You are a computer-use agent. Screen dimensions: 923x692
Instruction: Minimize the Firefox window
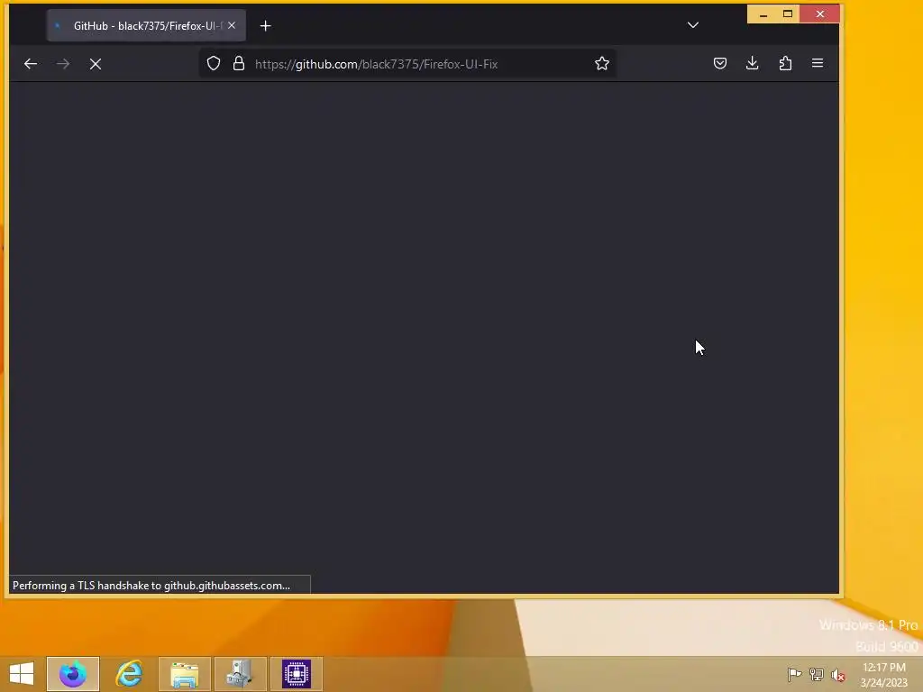tap(763, 14)
